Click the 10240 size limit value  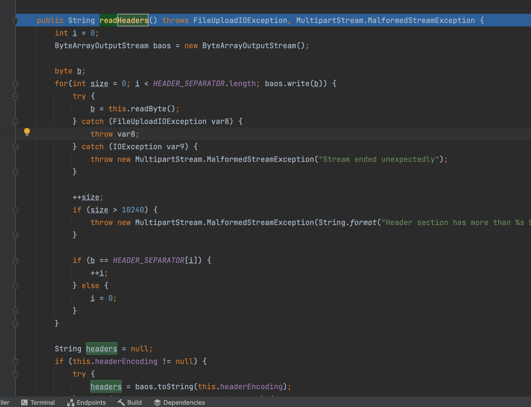[133, 210]
